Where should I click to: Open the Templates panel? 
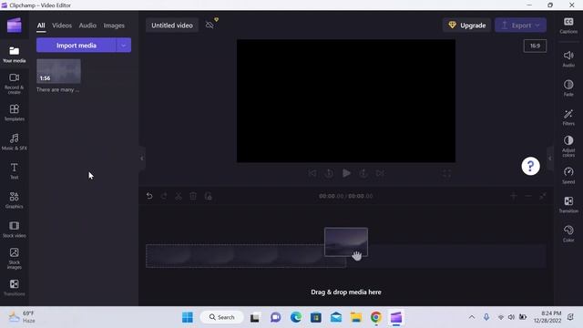[x=15, y=112]
